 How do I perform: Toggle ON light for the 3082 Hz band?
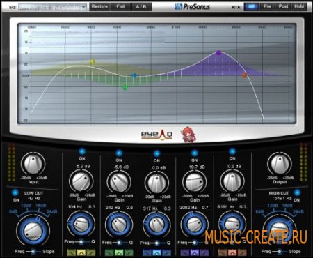(194, 153)
